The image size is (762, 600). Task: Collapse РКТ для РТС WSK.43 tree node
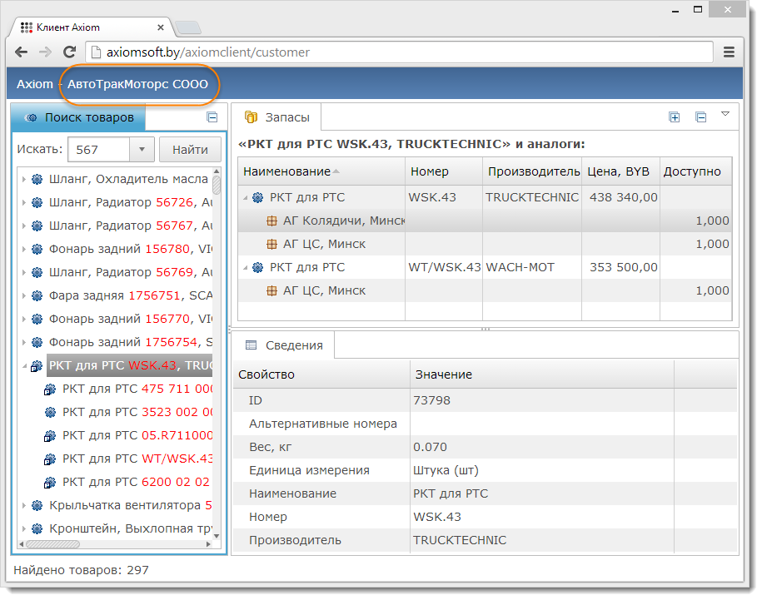[24, 365]
